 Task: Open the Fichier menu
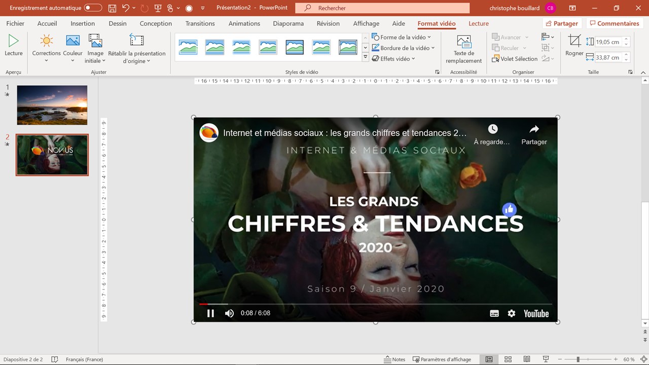15,23
